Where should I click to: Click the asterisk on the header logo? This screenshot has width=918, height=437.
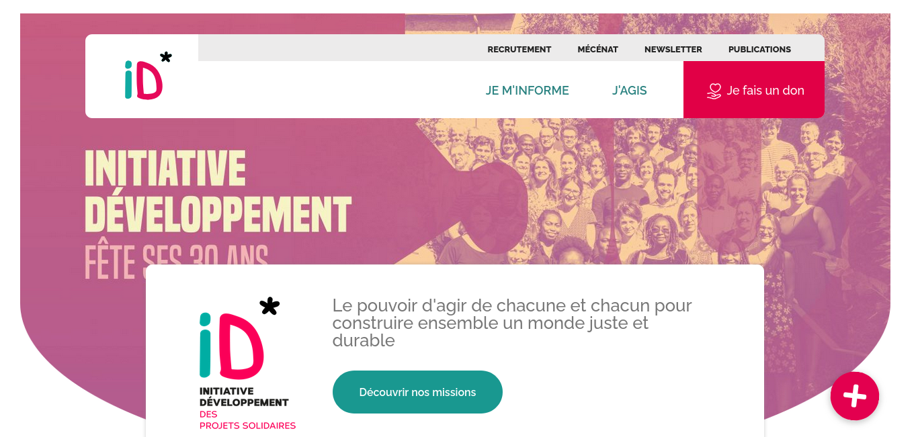click(165, 57)
